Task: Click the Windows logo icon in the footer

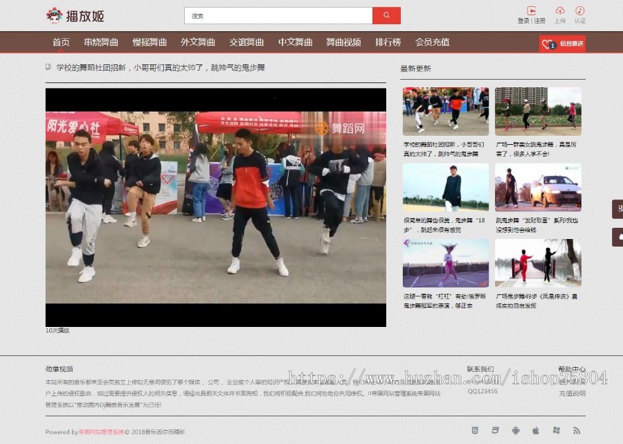Action: (557, 430)
